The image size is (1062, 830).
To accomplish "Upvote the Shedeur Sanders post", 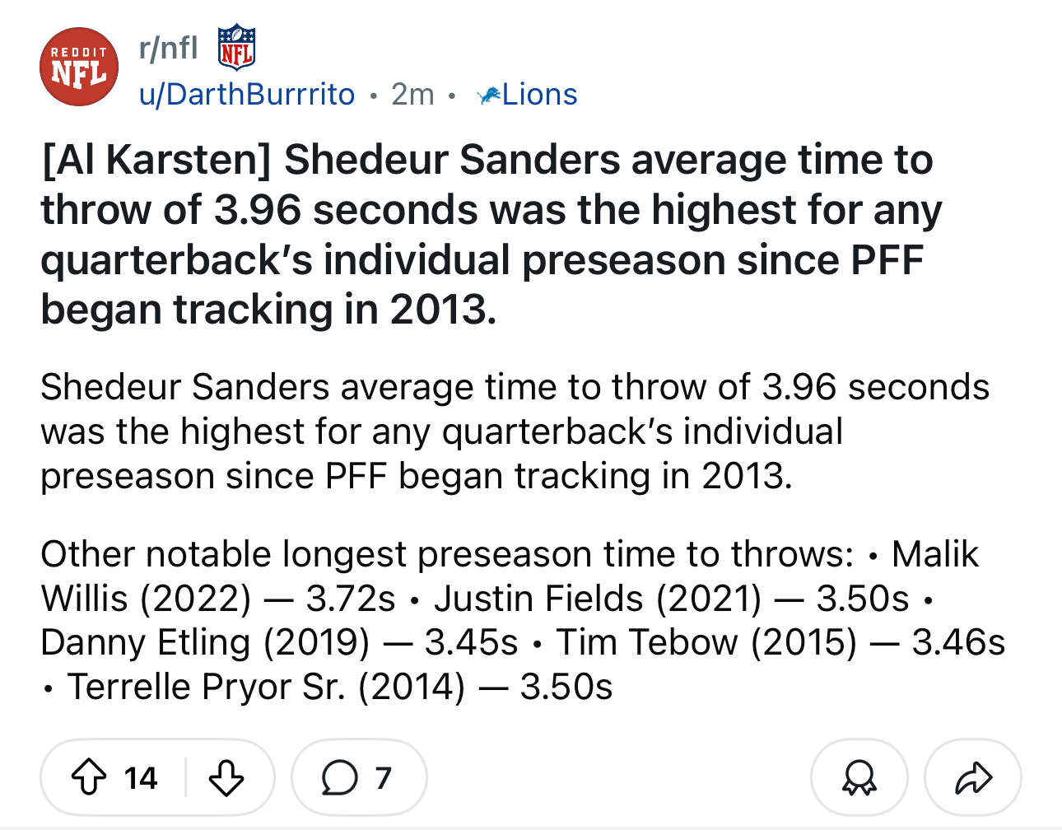I will pos(89,777).
